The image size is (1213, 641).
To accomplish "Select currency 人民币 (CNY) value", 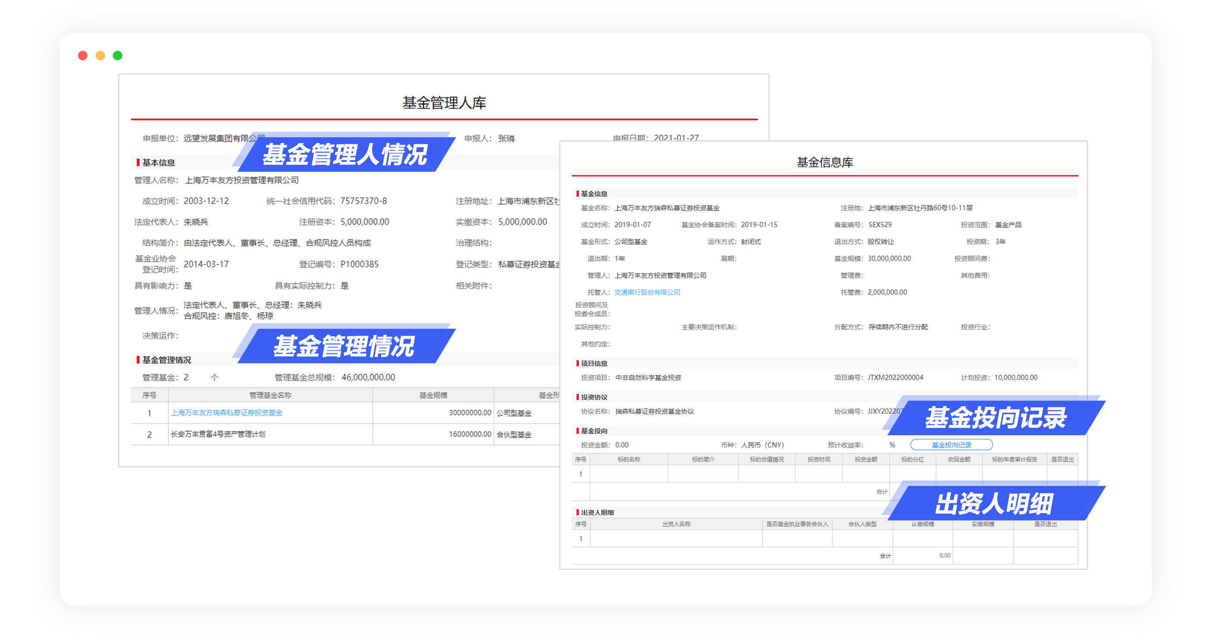I will 762,445.
